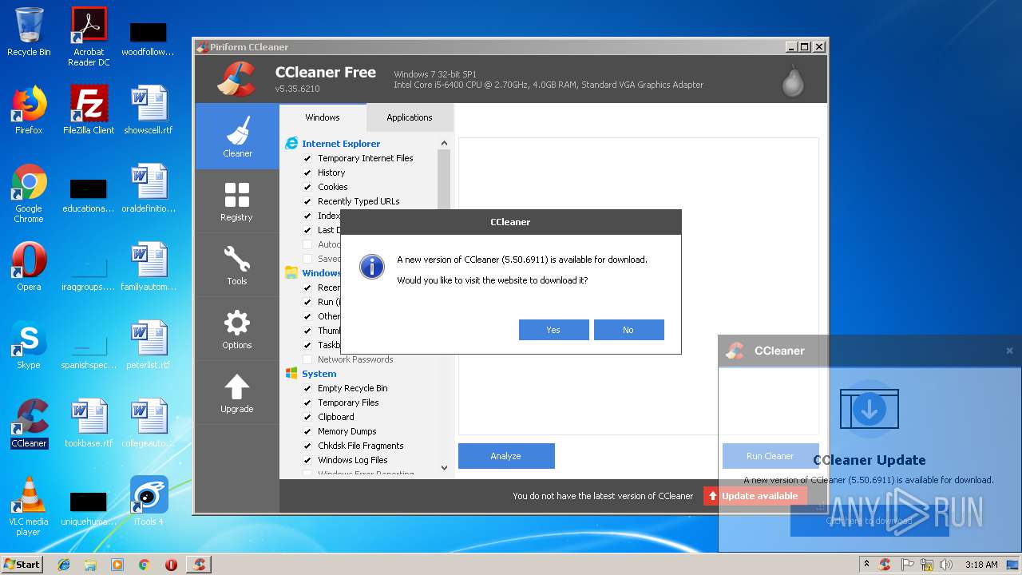Check Network Passwords option

point(307,359)
